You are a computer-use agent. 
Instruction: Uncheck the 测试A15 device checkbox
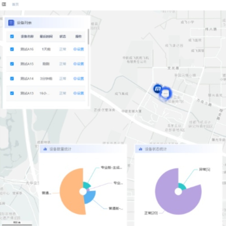tap(12, 64)
